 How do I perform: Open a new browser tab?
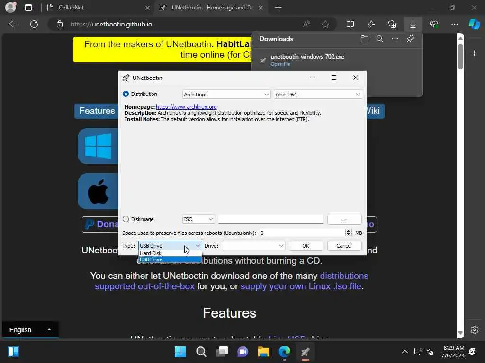(x=278, y=8)
